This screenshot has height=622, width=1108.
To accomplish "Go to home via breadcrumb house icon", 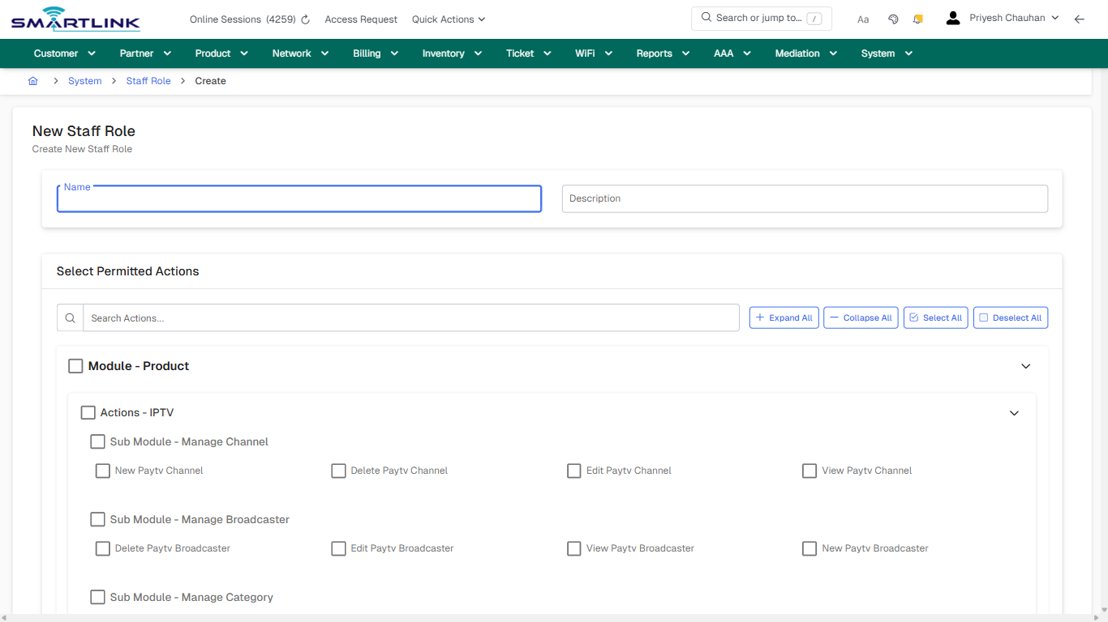I will click(32, 80).
